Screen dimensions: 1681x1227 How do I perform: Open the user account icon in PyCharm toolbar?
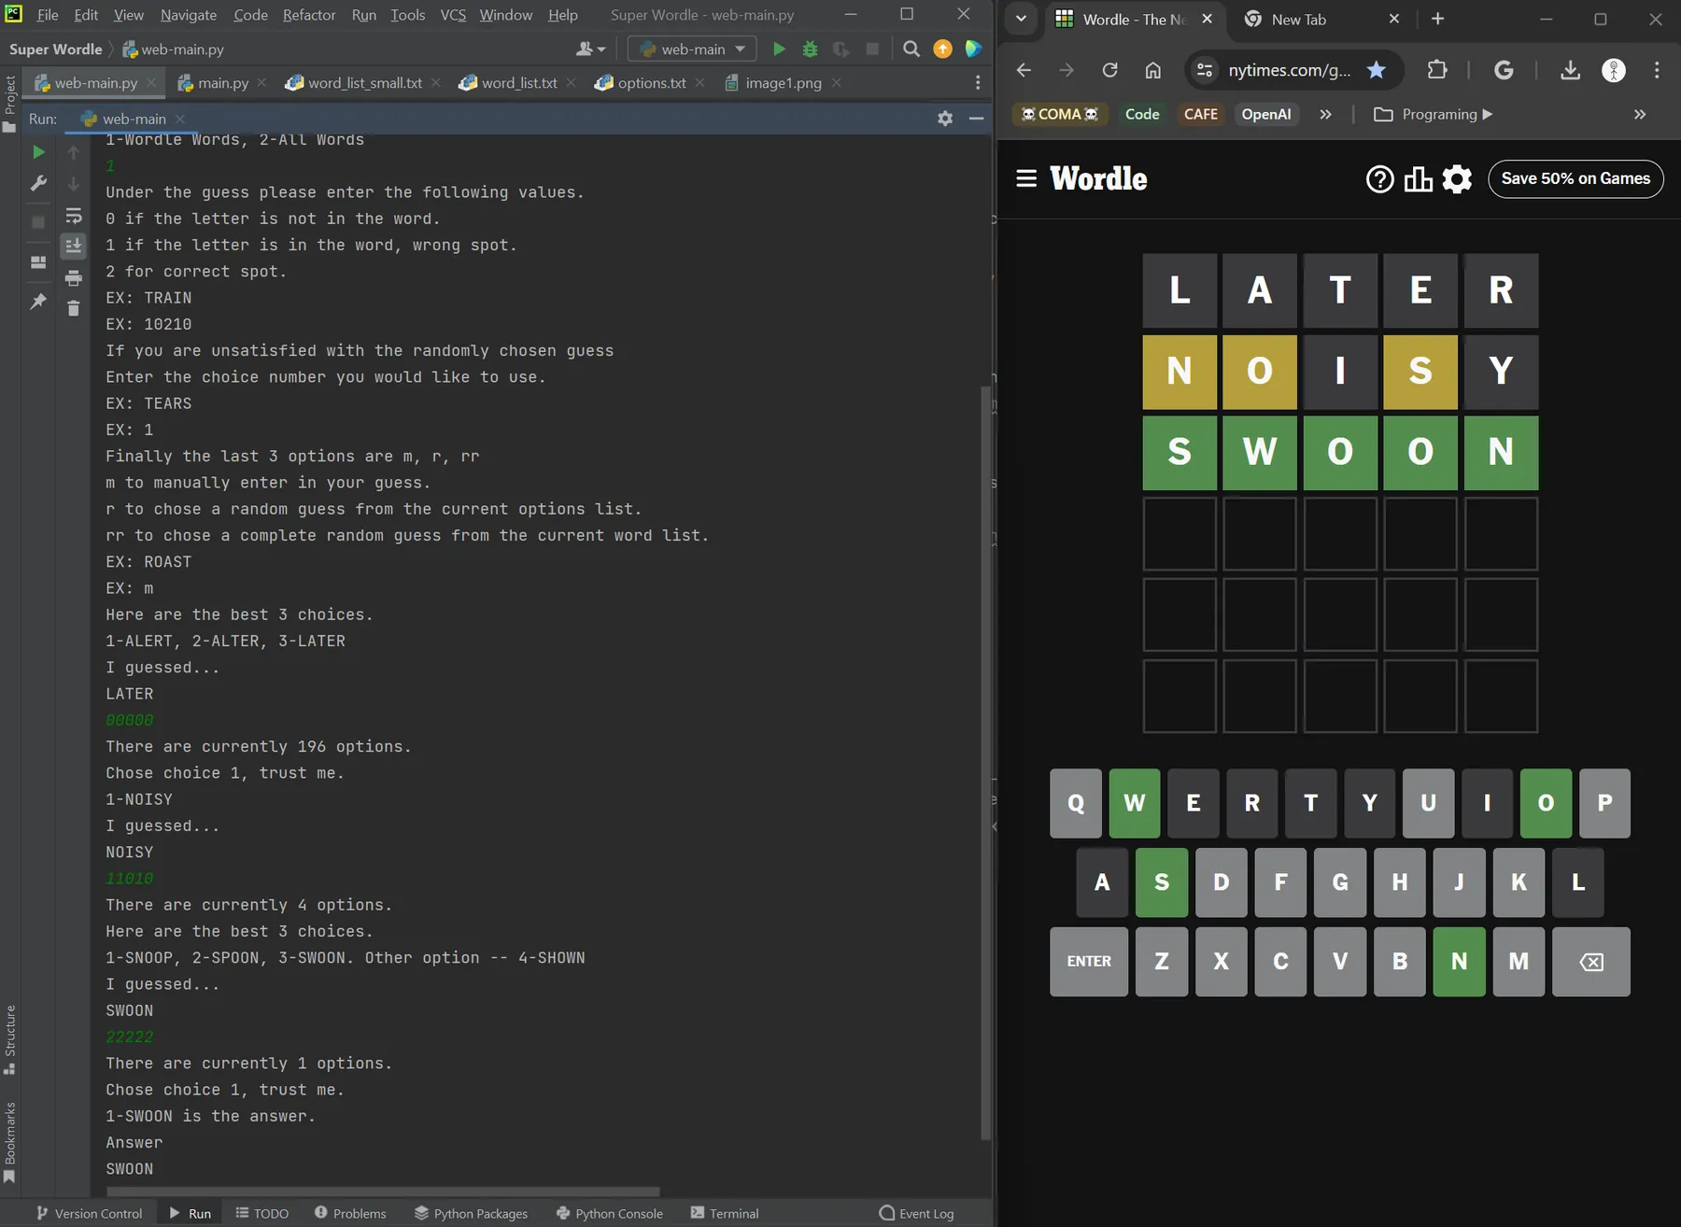[590, 49]
